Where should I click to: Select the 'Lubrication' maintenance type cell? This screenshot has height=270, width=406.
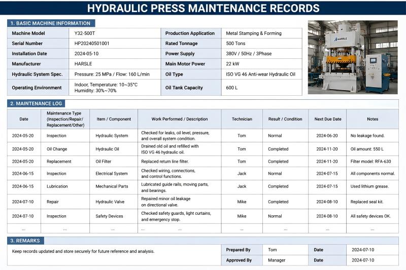(x=65, y=186)
